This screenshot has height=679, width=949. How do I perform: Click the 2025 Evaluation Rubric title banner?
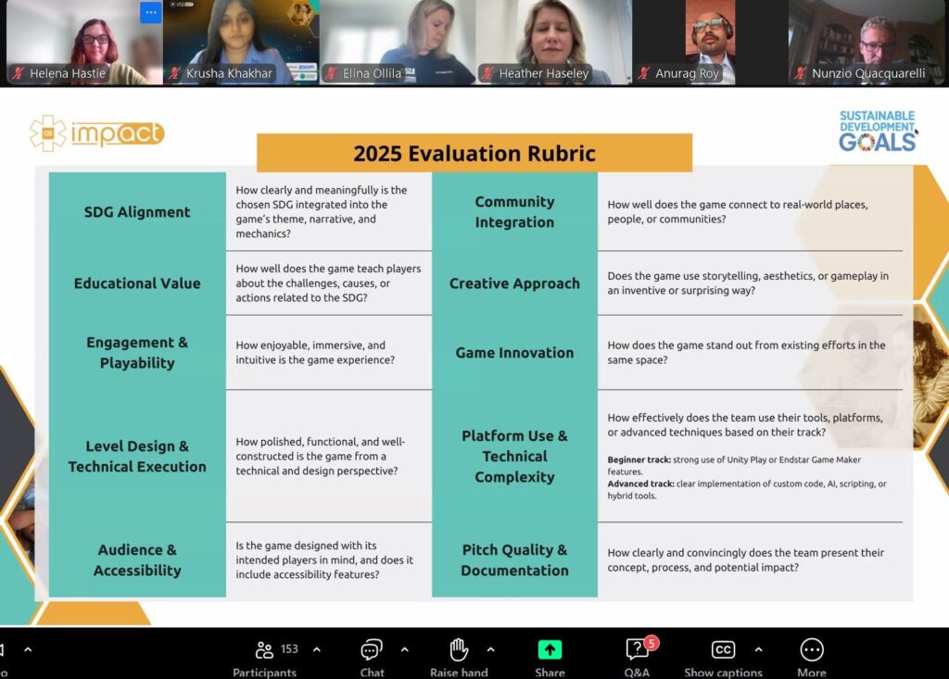click(474, 153)
